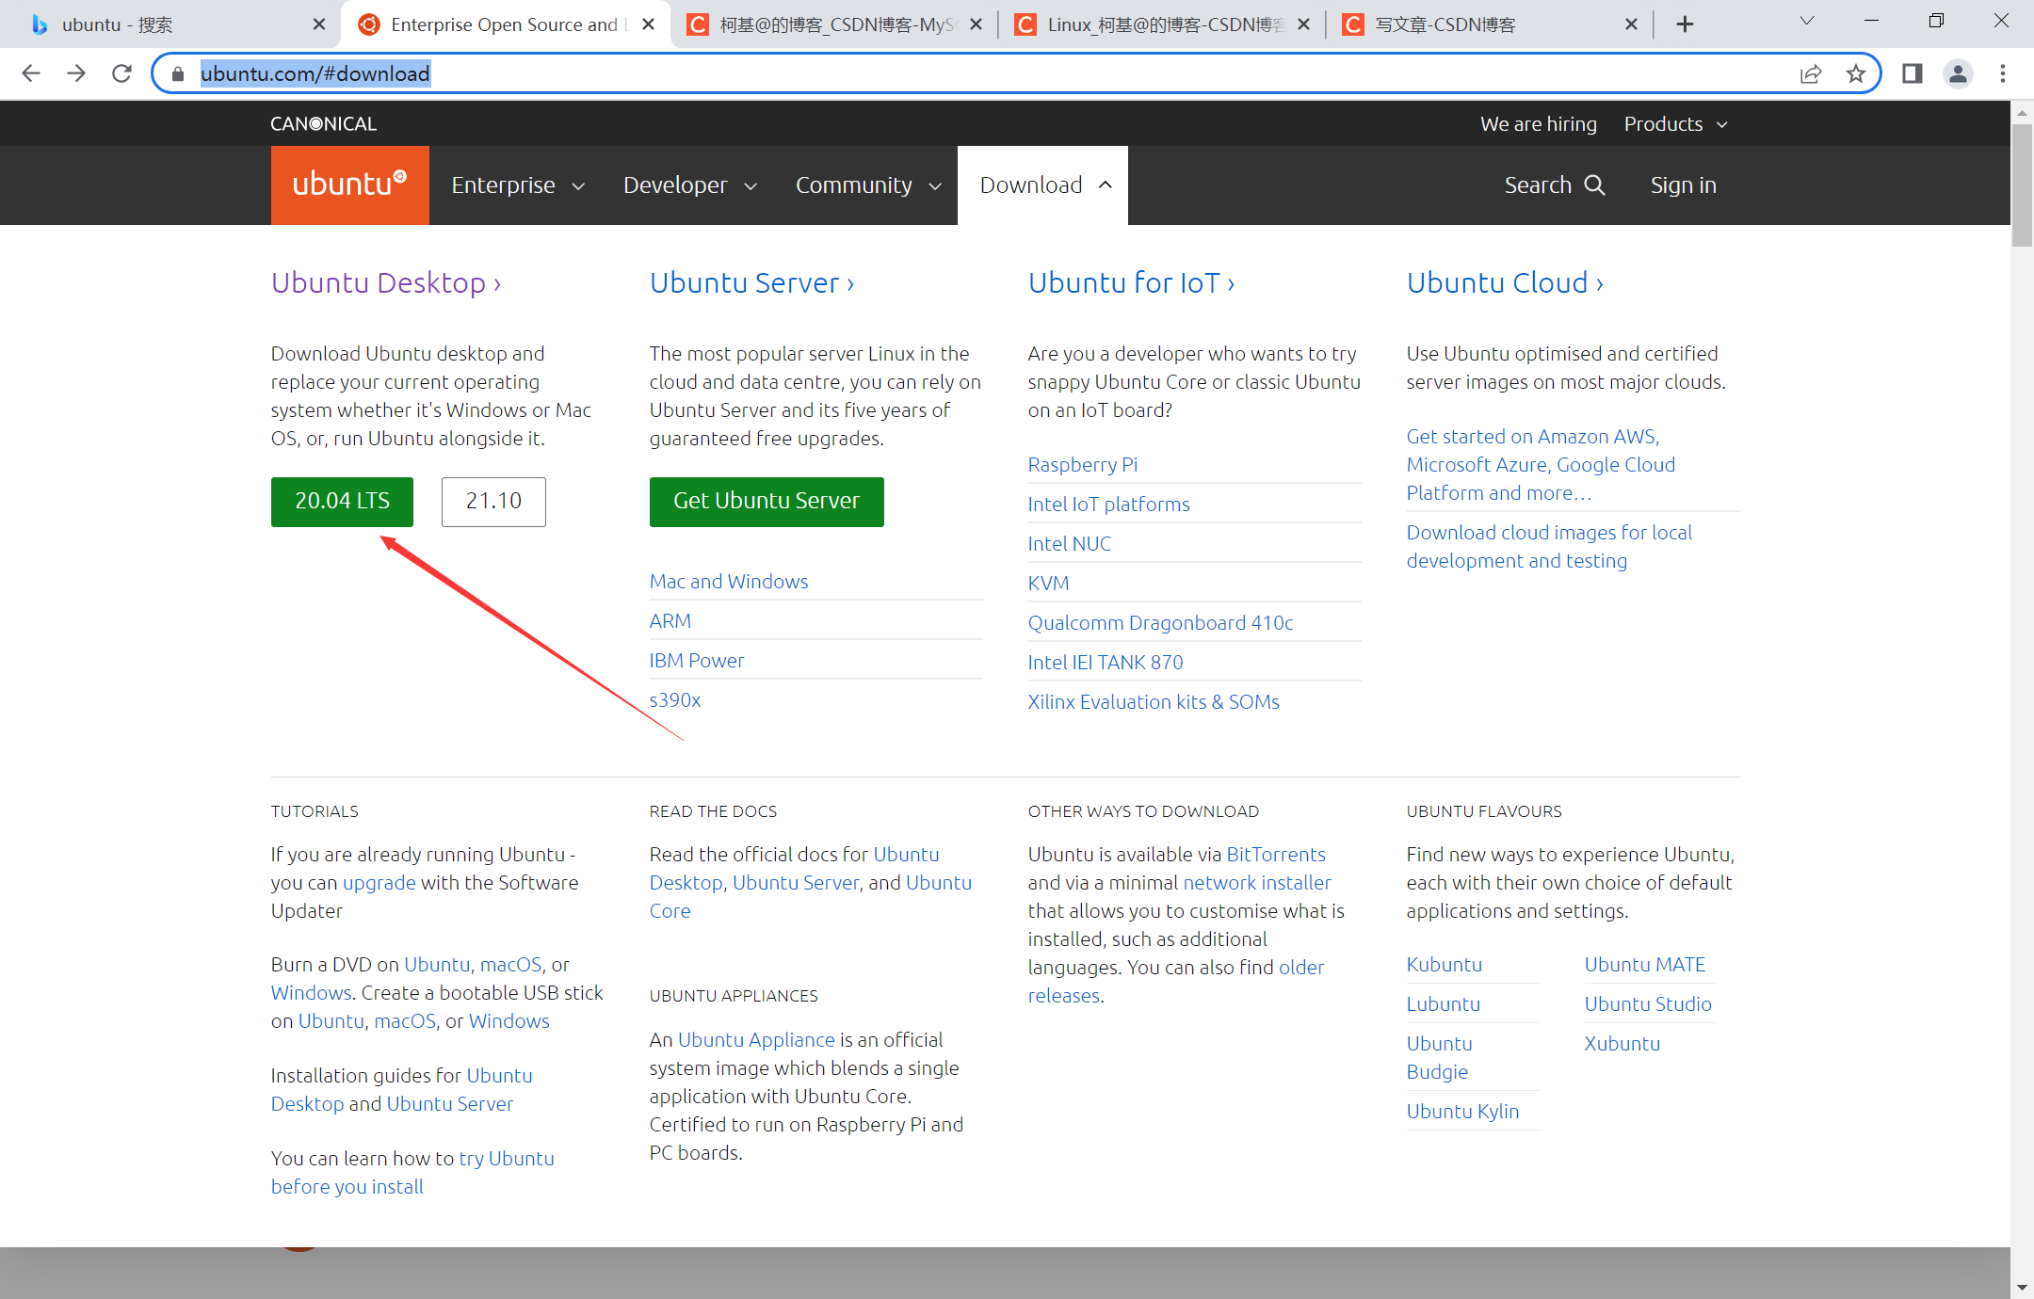Image resolution: width=2034 pixels, height=1299 pixels.
Task: Open the browser side panel icon
Action: point(1912,73)
